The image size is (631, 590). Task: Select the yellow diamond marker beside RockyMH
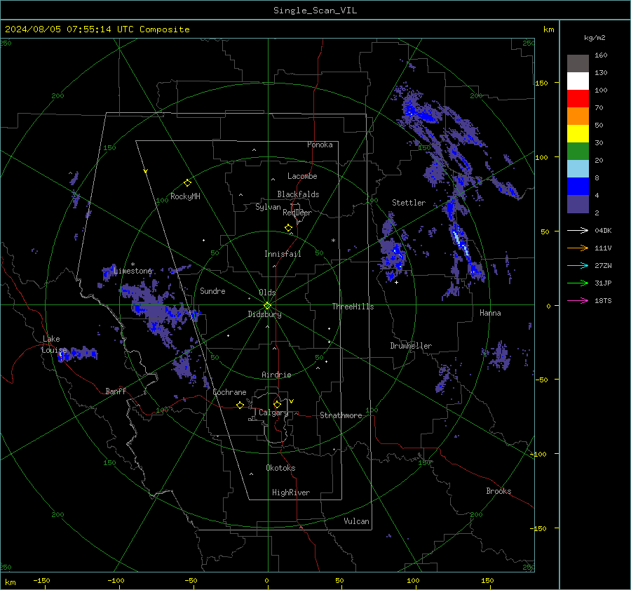pos(187,183)
